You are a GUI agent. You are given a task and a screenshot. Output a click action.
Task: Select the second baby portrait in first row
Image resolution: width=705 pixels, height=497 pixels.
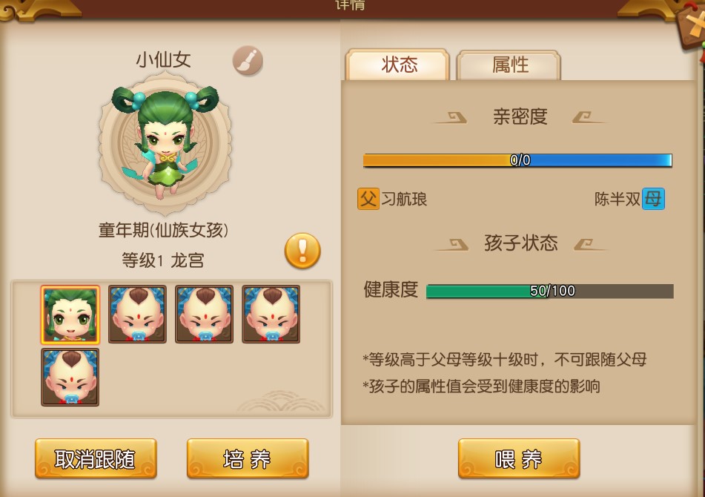click(137, 315)
